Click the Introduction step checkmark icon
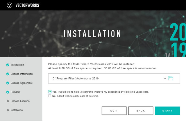Image resolution: width=186 pixels, height=121 pixels. tap(8, 65)
